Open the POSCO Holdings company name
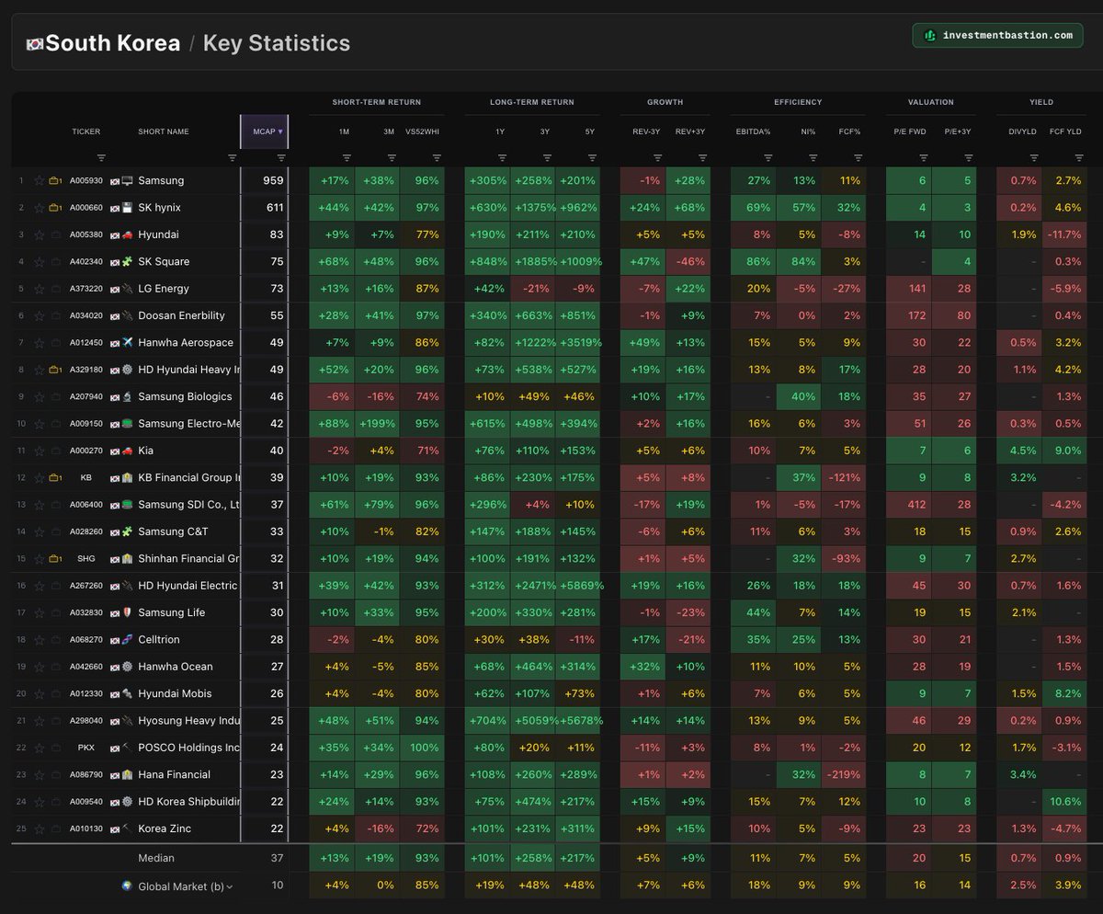The width and height of the screenshot is (1103, 914). click(x=188, y=748)
